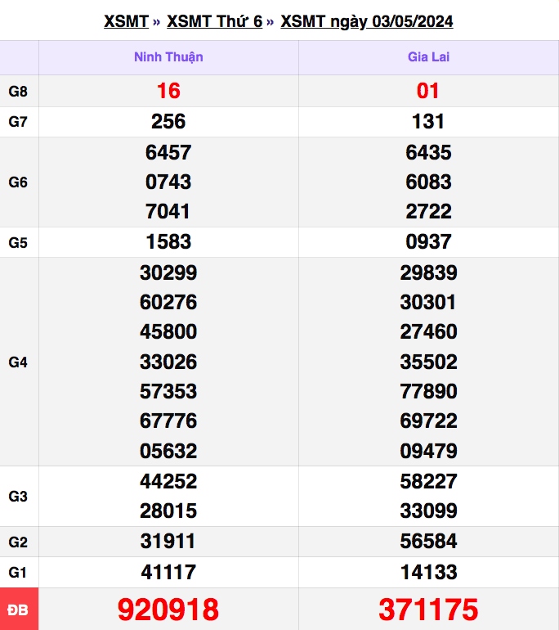Click the number 33026
This screenshot has width=559, height=630.
point(168,362)
